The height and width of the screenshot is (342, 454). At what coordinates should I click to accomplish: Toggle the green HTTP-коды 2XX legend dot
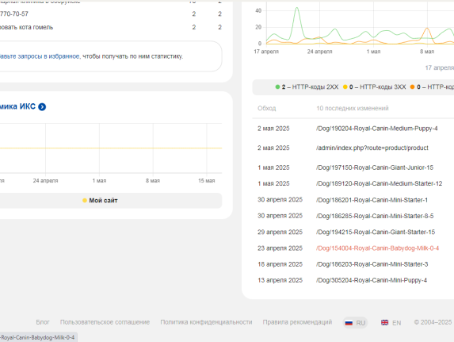[277, 87]
